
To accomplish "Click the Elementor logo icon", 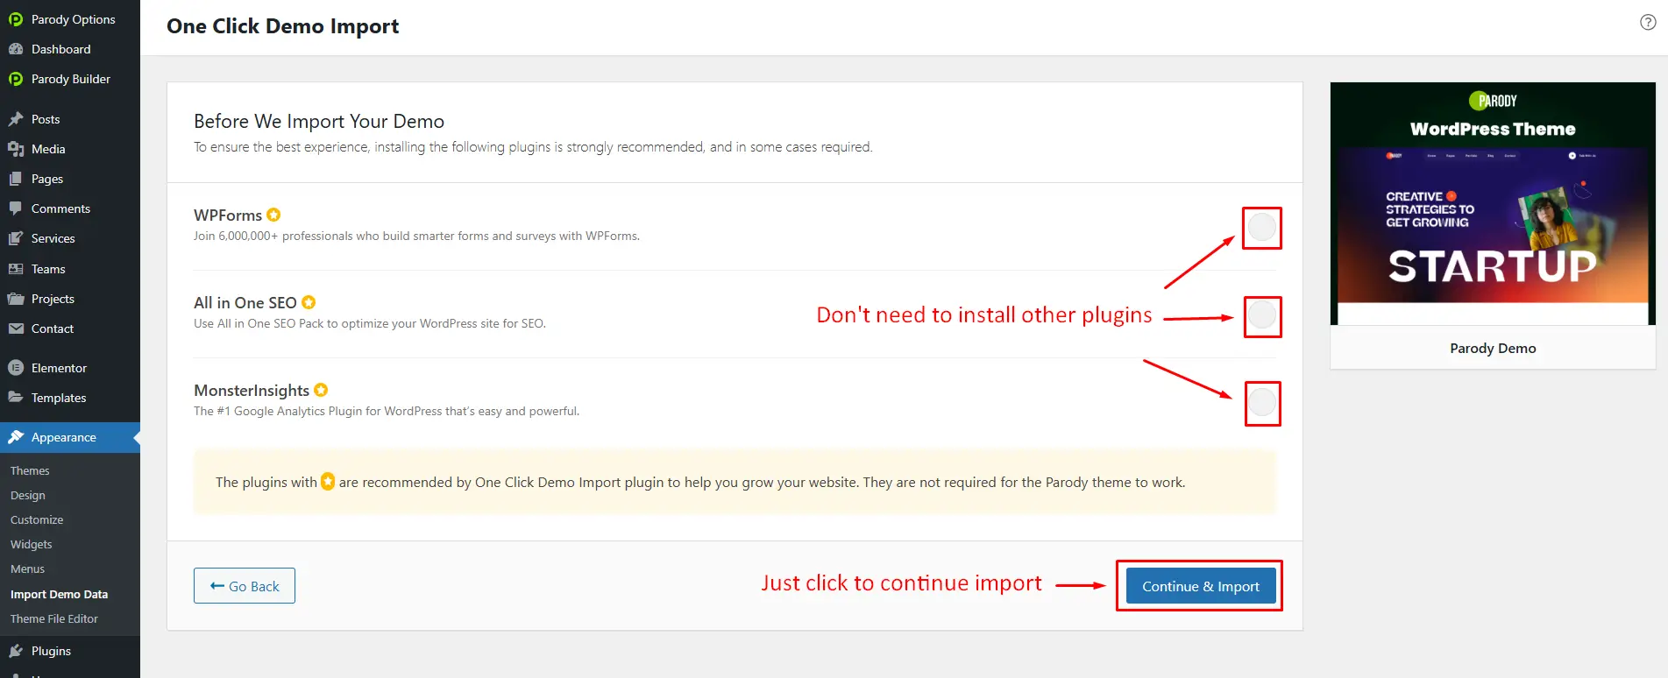I will pyautogui.click(x=16, y=368).
